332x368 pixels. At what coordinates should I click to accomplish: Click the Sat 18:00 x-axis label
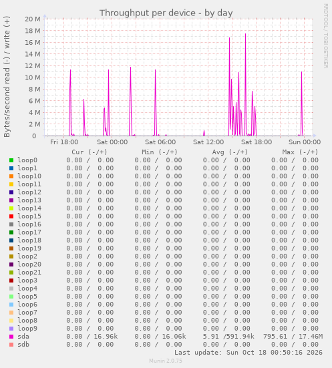click(x=257, y=142)
